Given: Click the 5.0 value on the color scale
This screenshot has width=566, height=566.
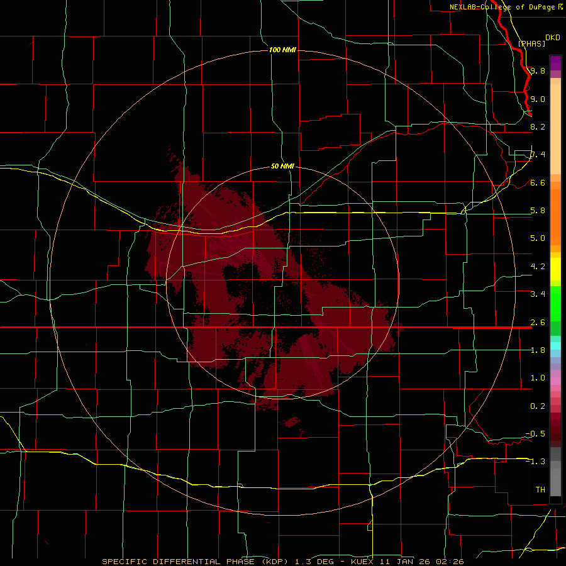Looking at the screenshot, I should pos(538,238).
